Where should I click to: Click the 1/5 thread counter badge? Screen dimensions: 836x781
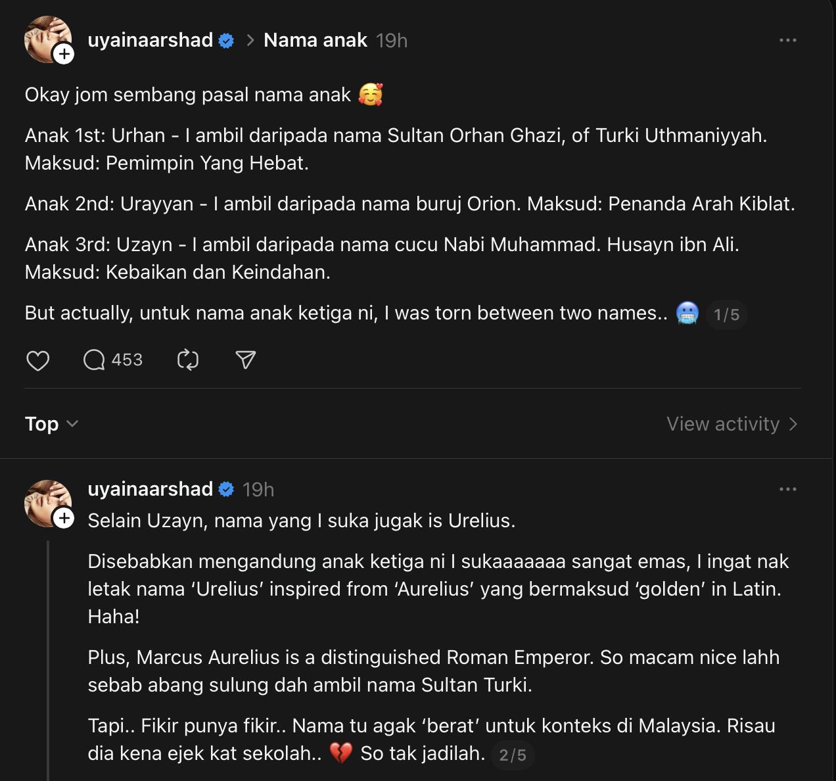coord(726,315)
